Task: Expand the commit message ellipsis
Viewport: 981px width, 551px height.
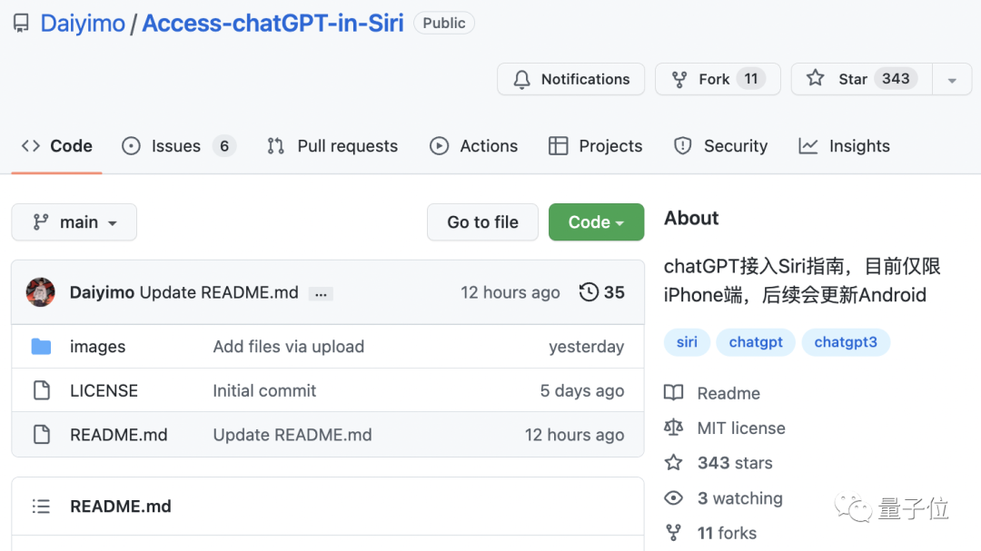Action: tap(321, 293)
